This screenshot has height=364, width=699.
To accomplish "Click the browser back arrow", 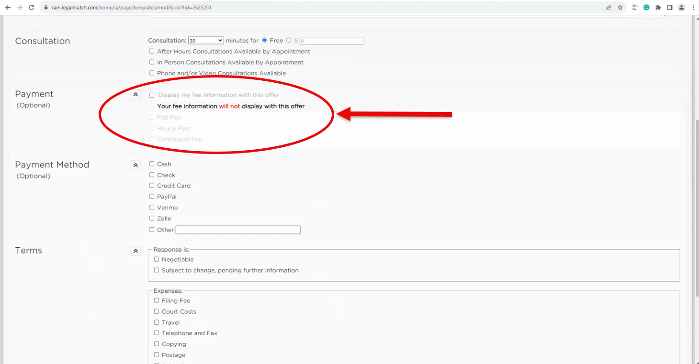I will tap(8, 8).
